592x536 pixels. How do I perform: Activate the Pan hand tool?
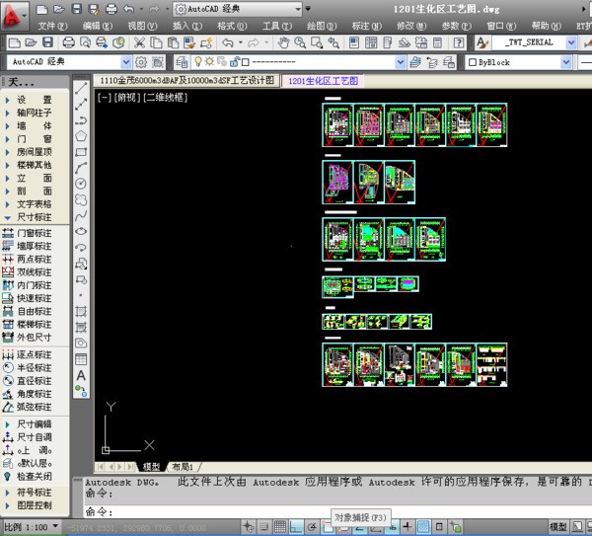tap(284, 43)
